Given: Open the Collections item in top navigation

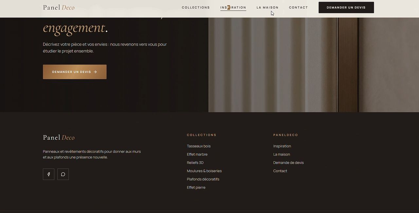Looking at the screenshot, I should 196,8.
